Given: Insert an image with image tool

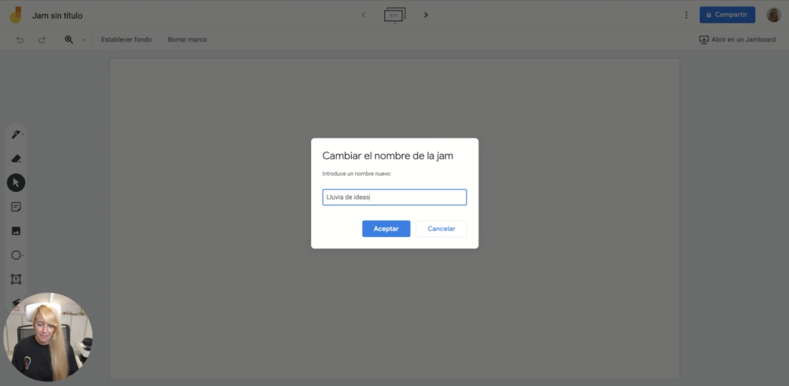Looking at the screenshot, I should [16, 231].
